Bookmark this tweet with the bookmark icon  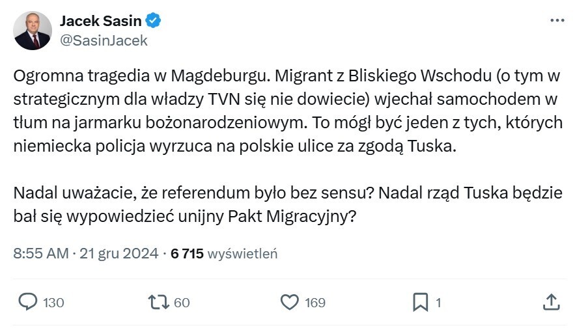(x=420, y=302)
